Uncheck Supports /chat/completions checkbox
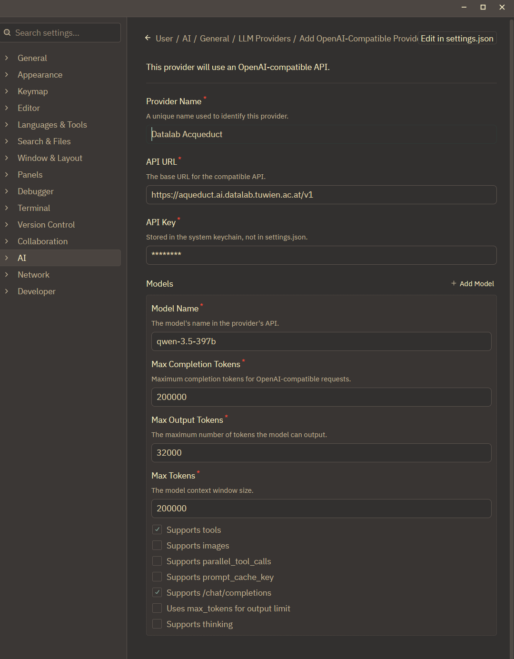The image size is (514, 659). pos(157,592)
